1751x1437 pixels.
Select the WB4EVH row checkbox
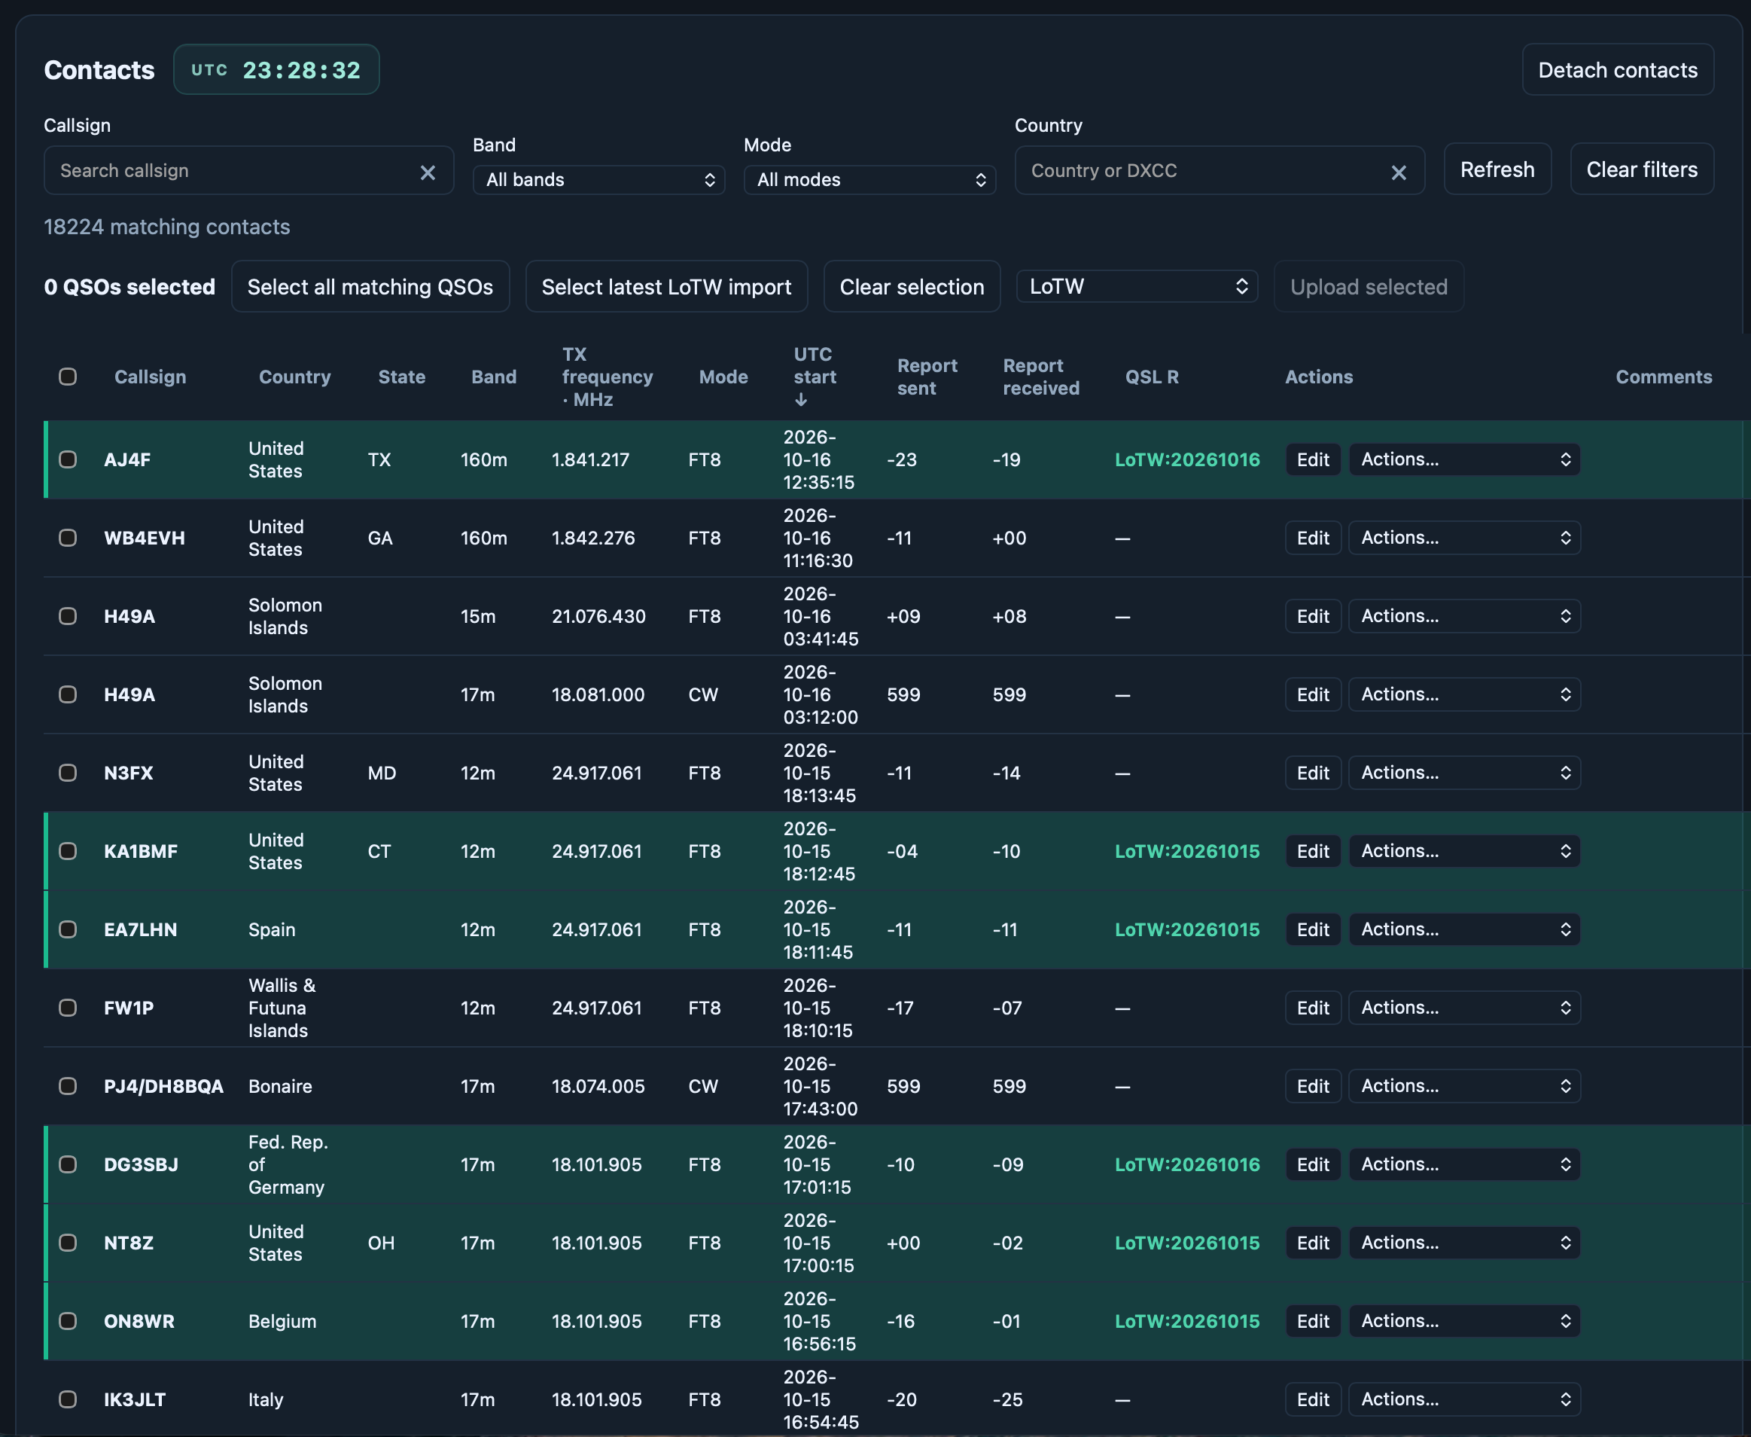tap(68, 538)
